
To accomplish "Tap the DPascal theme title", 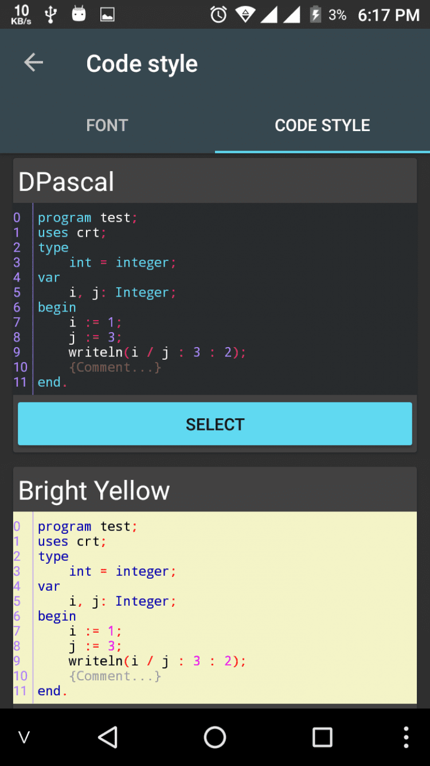I will point(67,182).
